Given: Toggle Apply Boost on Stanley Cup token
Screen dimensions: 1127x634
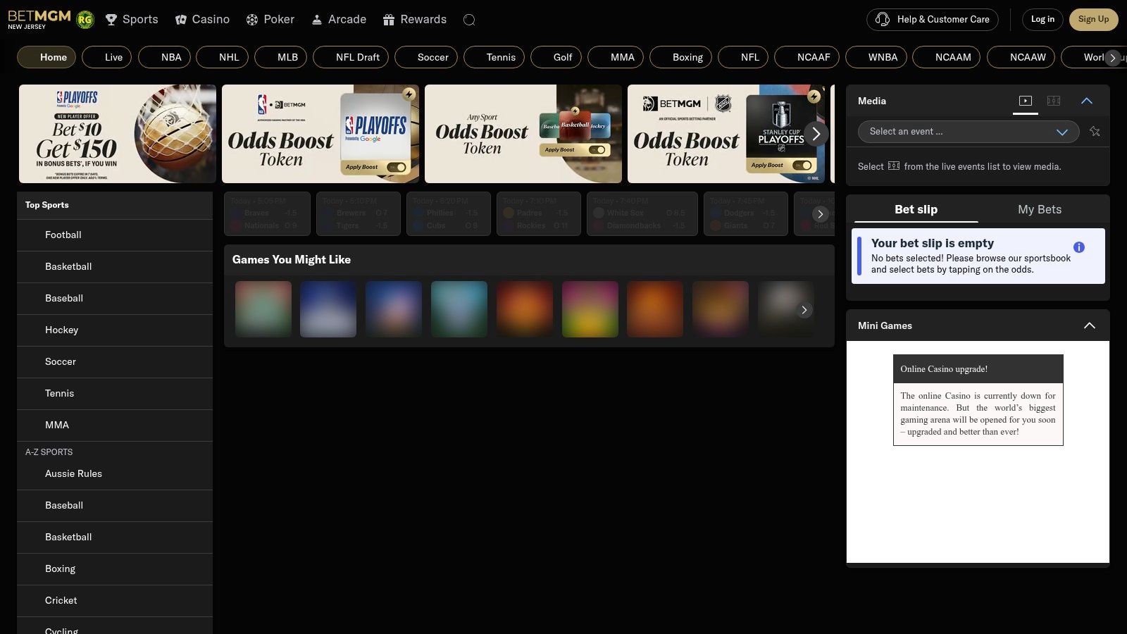Looking at the screenshot, I should [802, 165].
